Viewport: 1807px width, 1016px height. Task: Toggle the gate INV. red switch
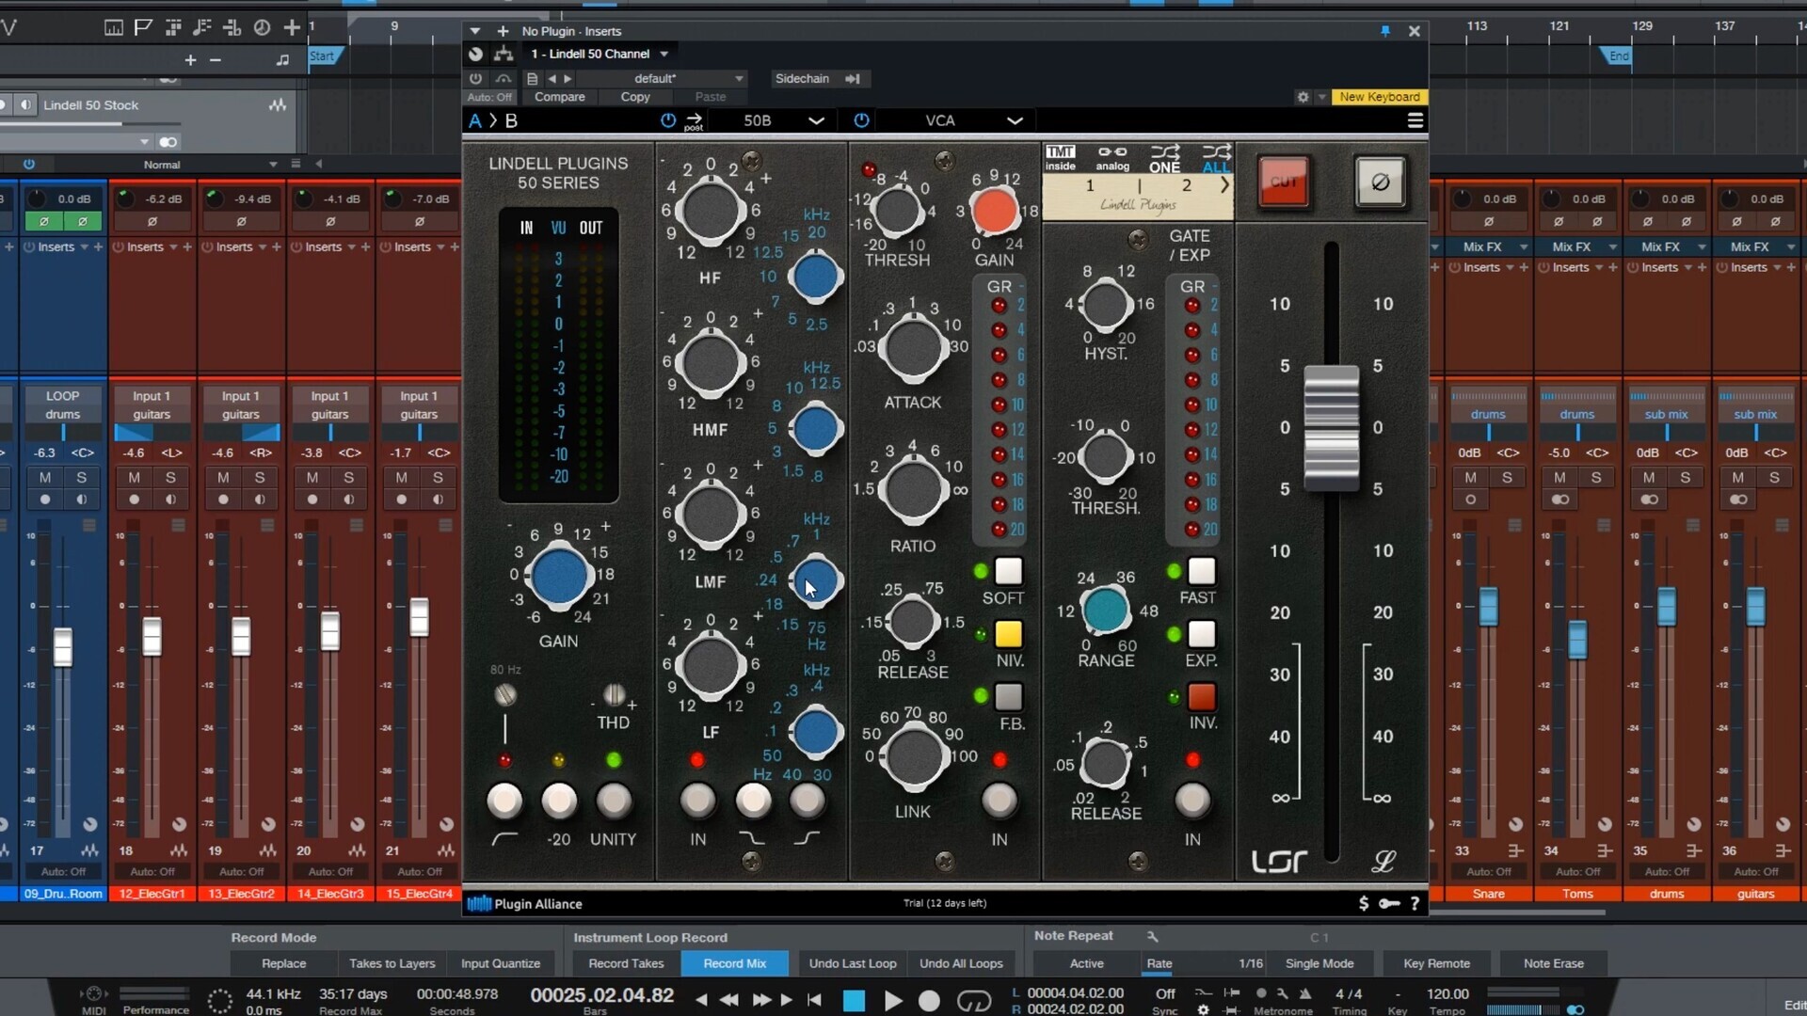tap(1201, 697)
